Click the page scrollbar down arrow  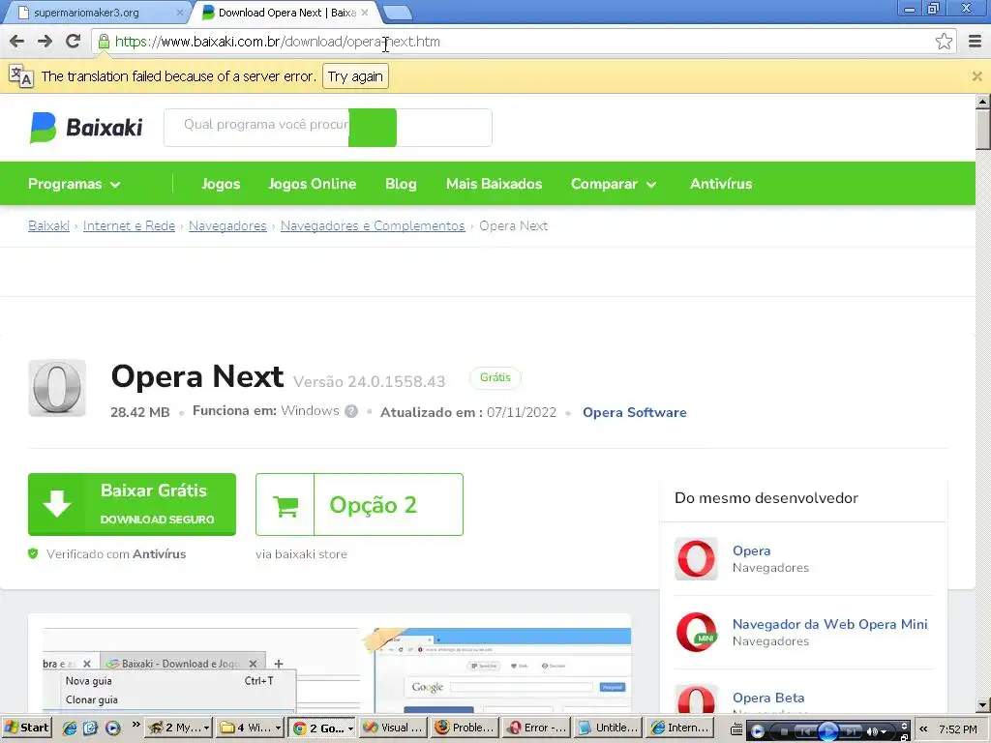pyautogui.click(x=982, y=705)
